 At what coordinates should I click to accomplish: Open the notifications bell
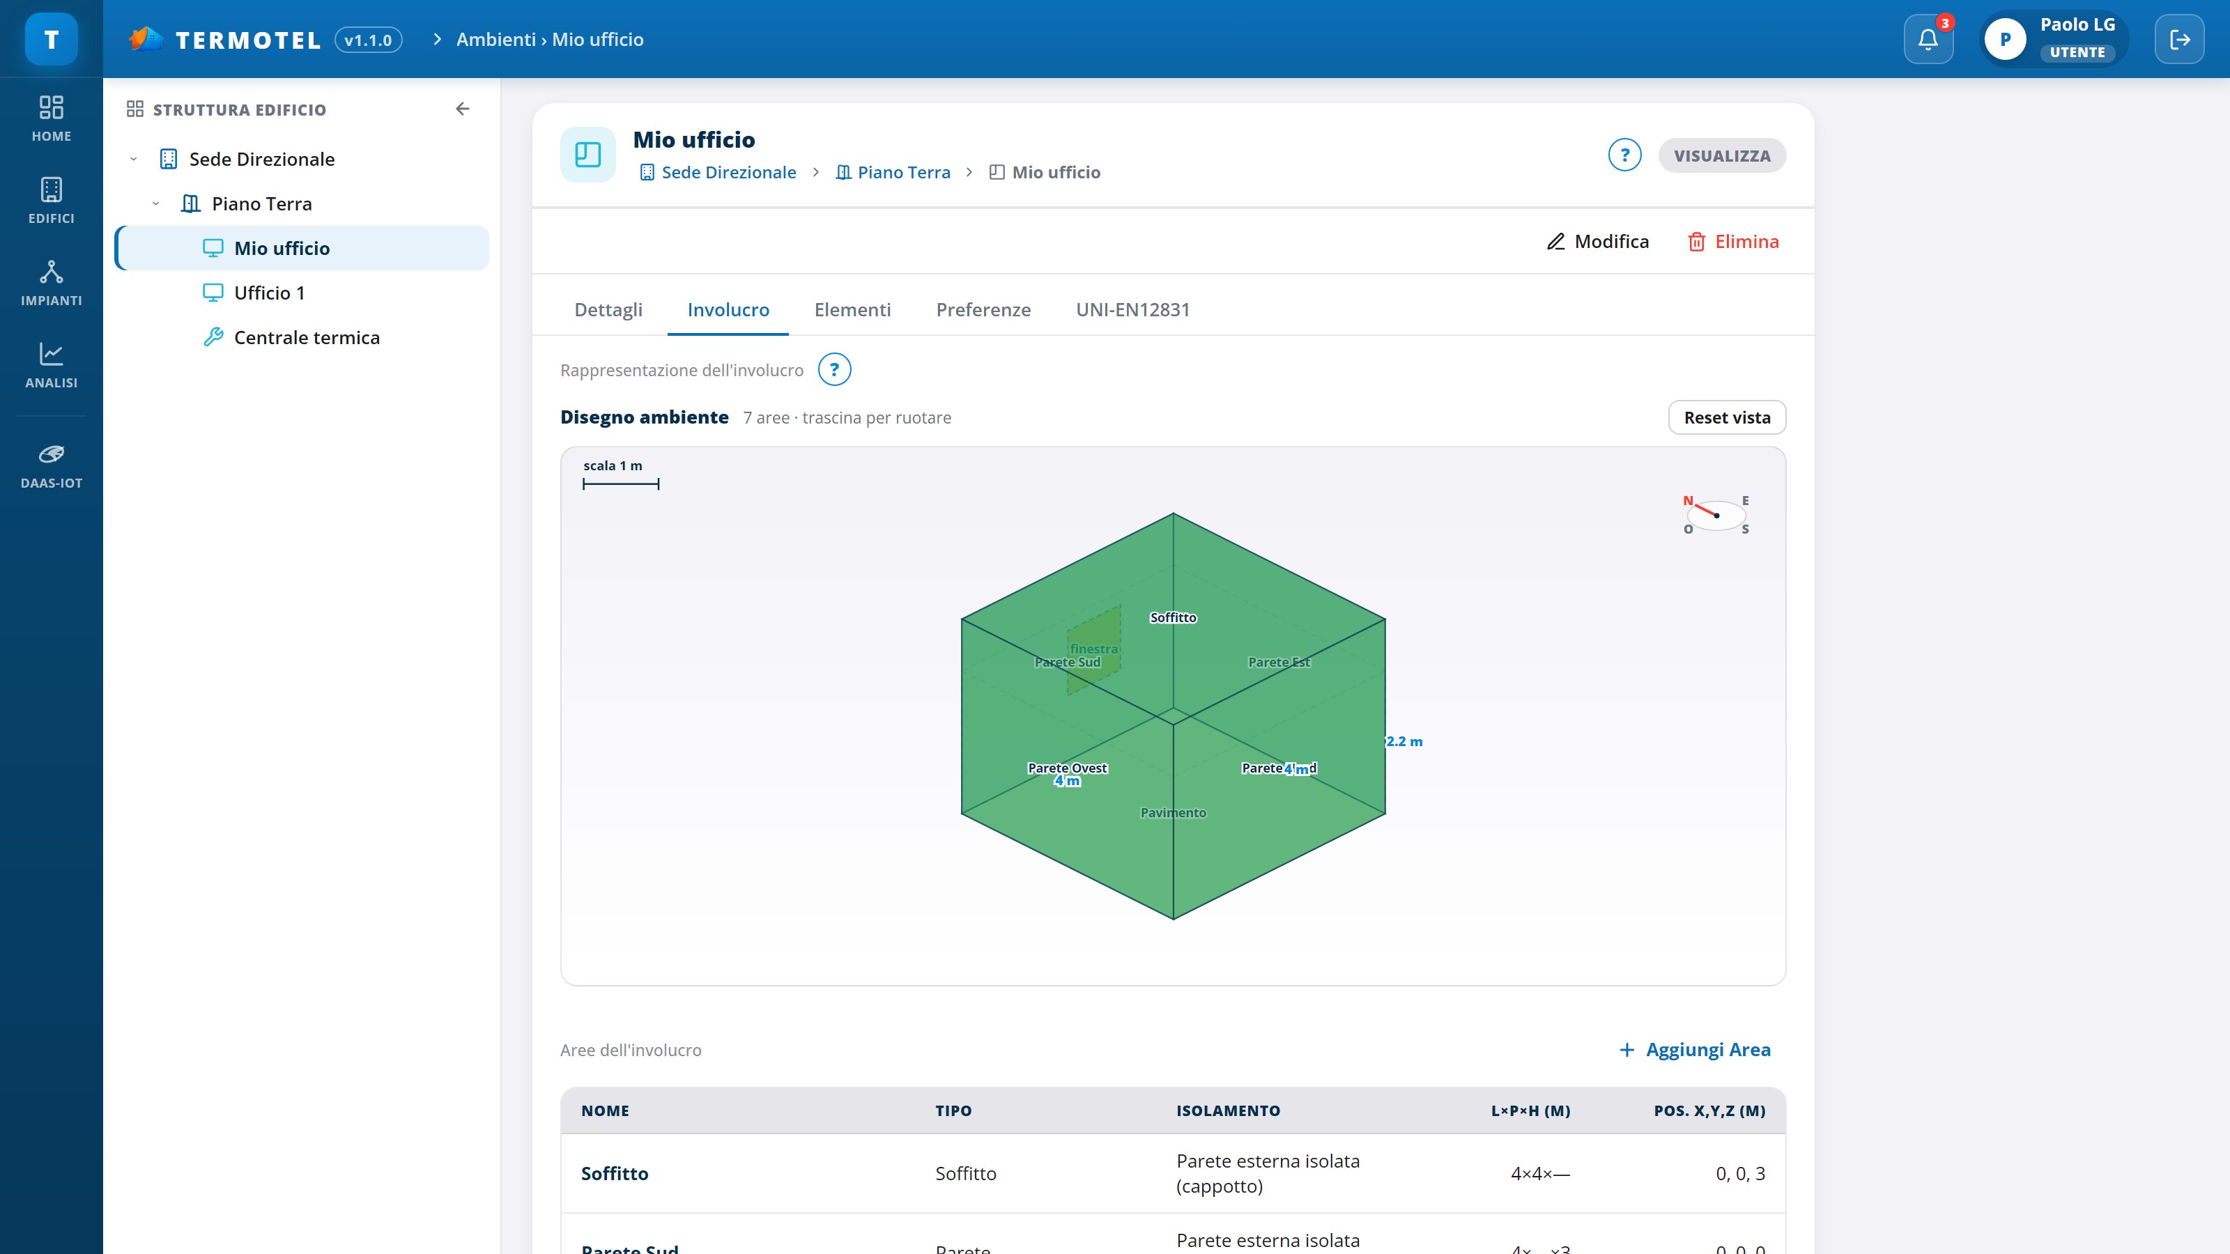coord(1928,39)
